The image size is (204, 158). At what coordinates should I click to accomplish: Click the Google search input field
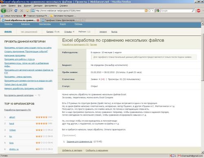(x=176, y=11)
